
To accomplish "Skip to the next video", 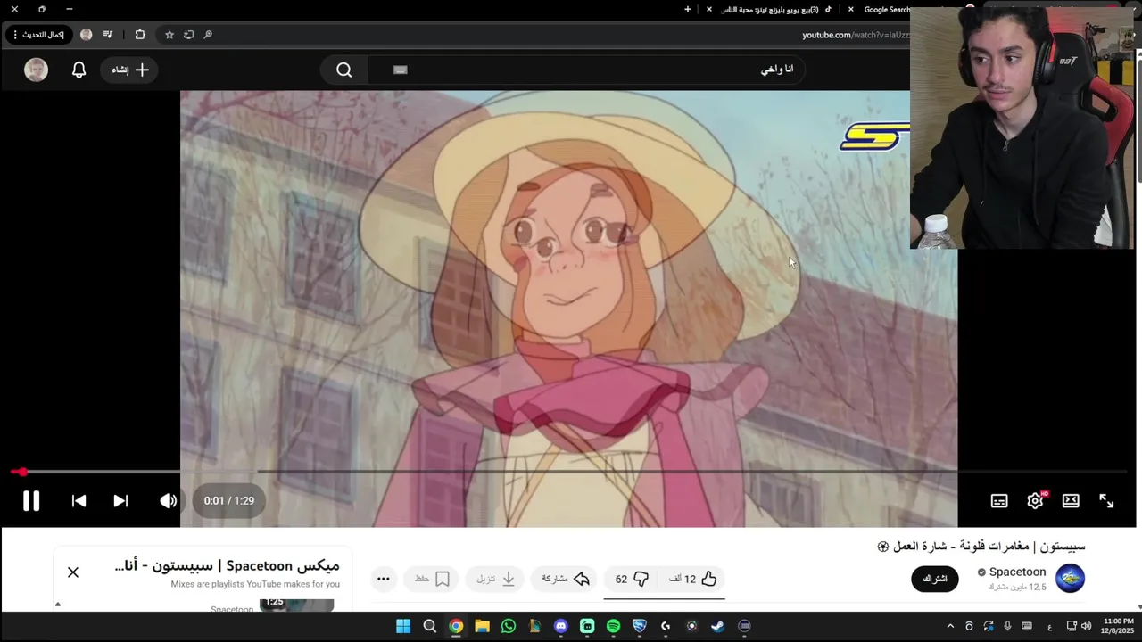I will pos(120,501).
